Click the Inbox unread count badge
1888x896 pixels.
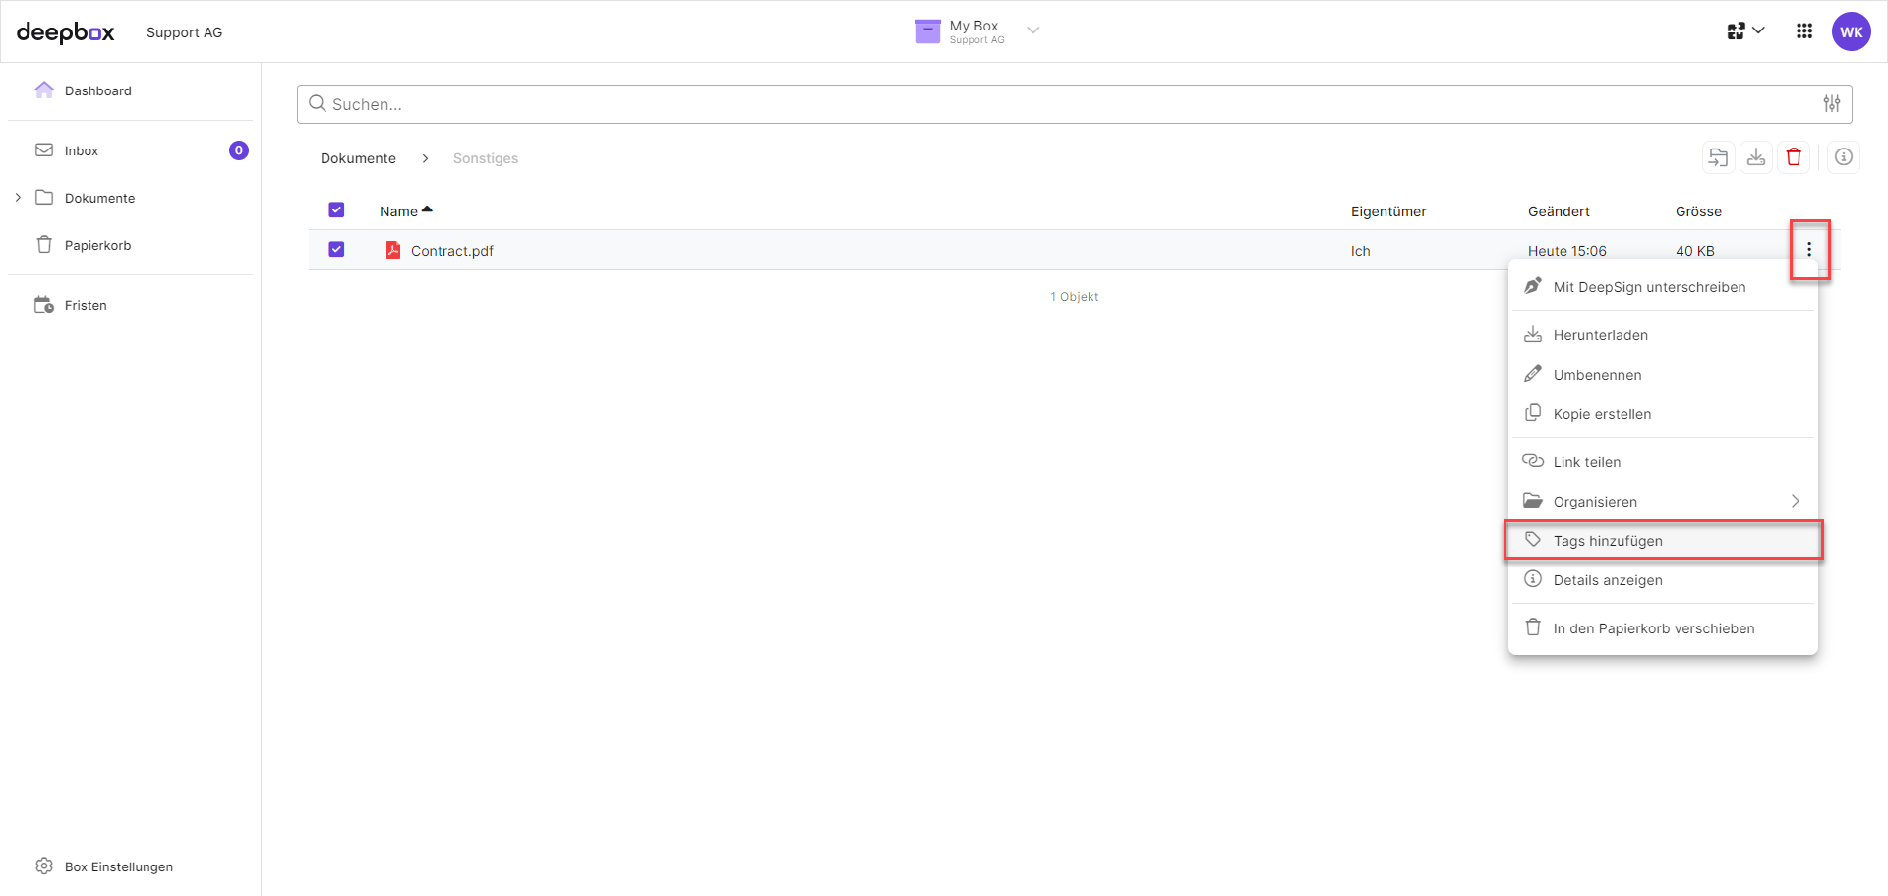coord(239,150)
